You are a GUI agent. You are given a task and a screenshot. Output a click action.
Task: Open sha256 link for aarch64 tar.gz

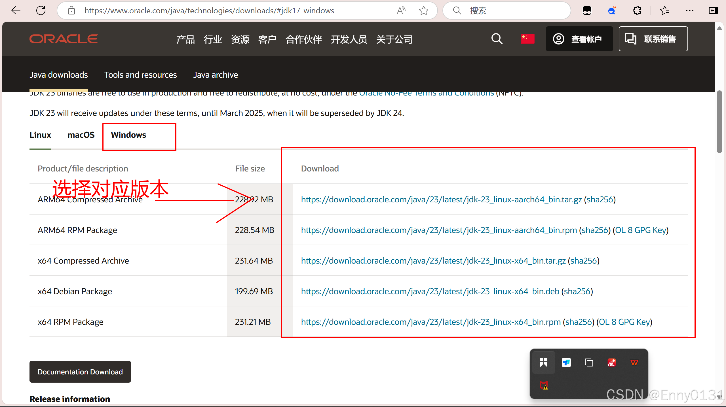tap(600, 200)
